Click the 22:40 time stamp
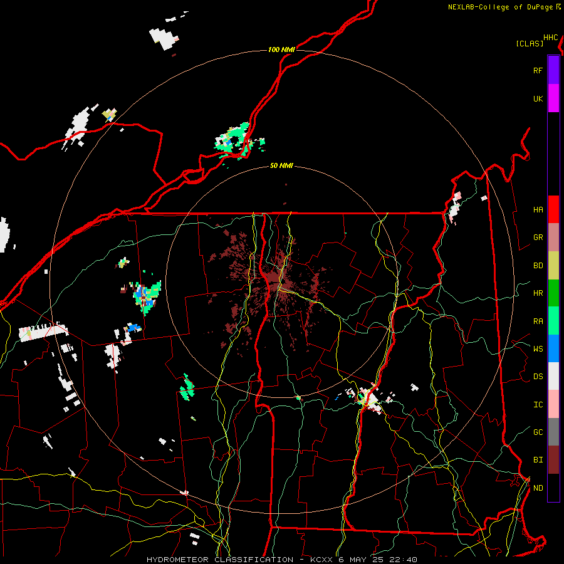This screenshot has width=564, height=564. pyautogui.click(x=405, y=560)
